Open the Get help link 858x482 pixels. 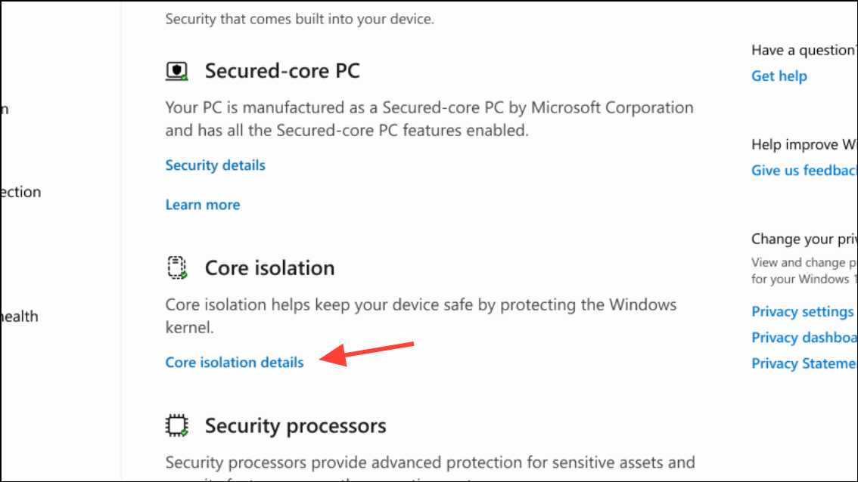pyautogui.click(x=779, y=76)
